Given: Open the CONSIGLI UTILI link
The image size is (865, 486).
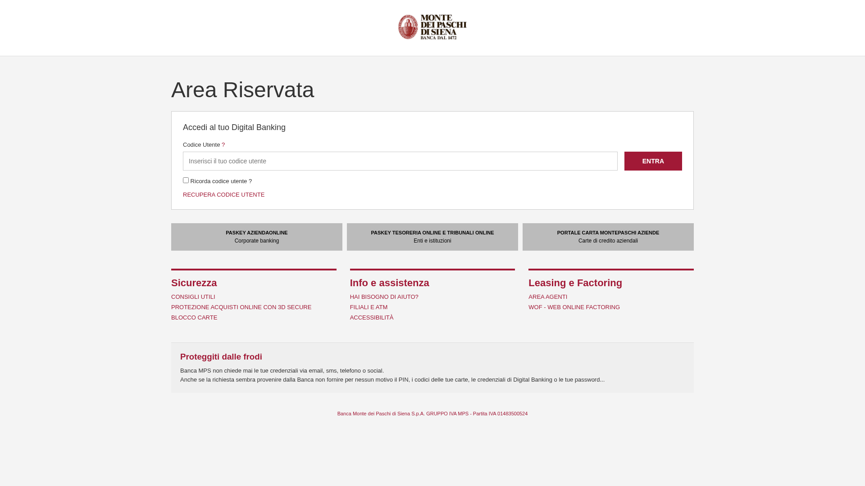Looking at the screenshot, I should (x=193, y=297).
